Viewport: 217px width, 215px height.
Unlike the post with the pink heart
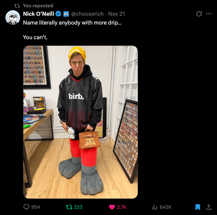click(x=112, y=207)
